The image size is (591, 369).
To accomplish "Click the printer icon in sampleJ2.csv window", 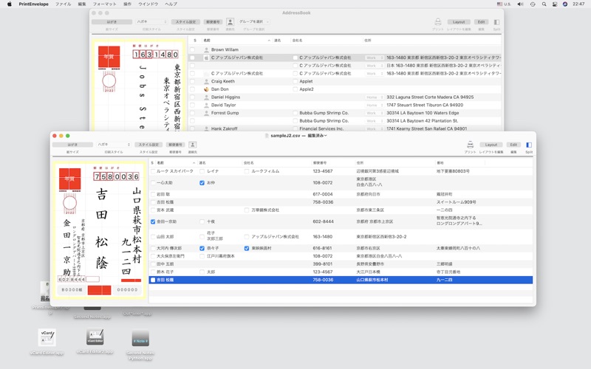I will tap(470, 145).
